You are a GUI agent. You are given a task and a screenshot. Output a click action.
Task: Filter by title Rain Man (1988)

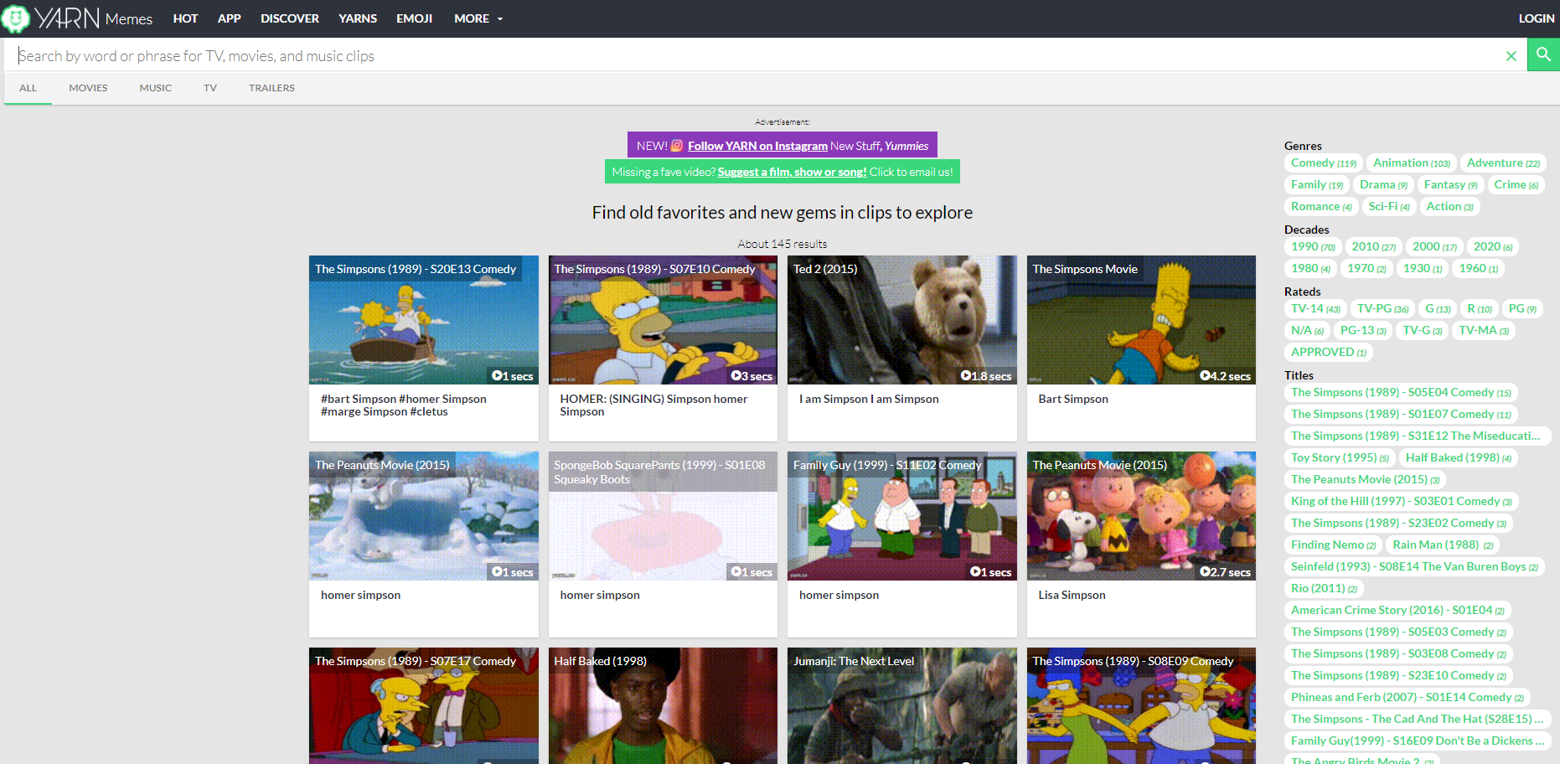tap(1443, 545)
